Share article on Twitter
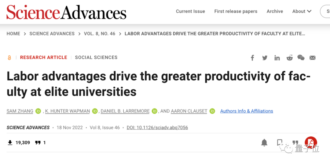 coord(265,58)
